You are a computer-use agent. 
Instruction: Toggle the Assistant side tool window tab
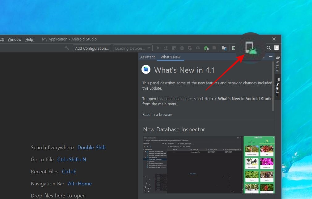click(278, 87)
